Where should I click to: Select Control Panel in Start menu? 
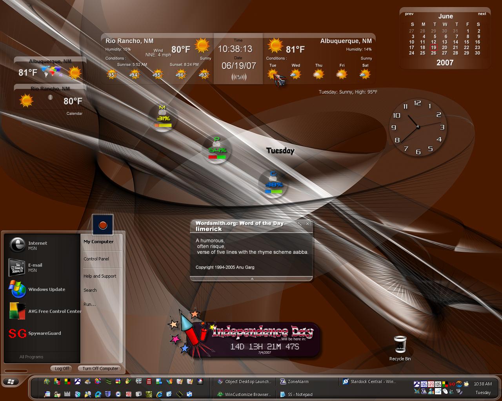tap(96, 259)
